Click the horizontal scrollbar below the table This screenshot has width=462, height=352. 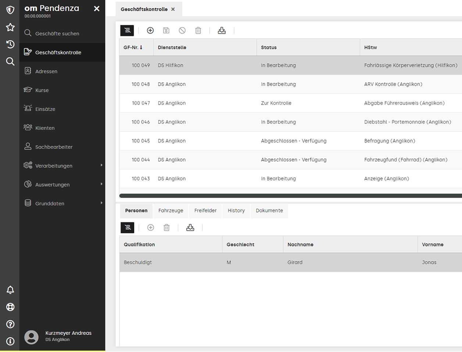[290, 196]
